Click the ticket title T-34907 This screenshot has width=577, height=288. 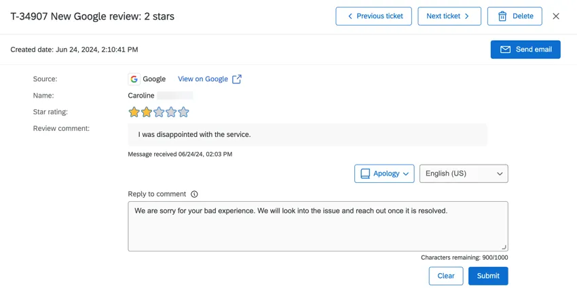pyautogui.click(x=92, y=16)
